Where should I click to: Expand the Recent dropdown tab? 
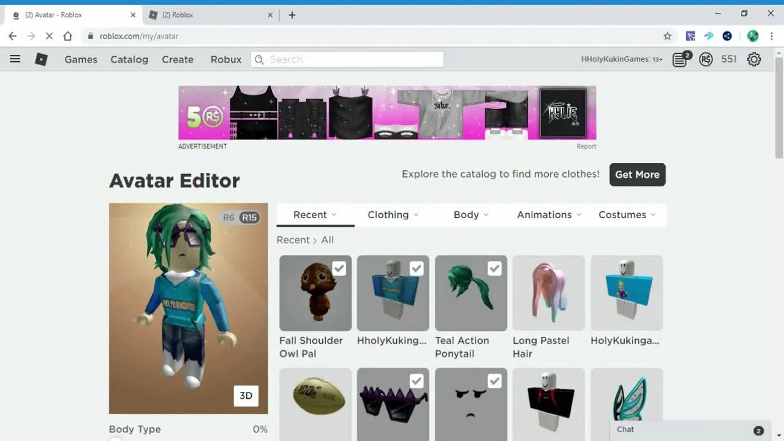(x=315, y=214)
